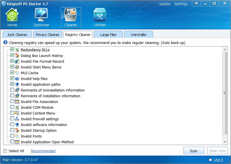Viewport: 231px width, 164px height.
Task: Click the Invalid help files question icon
Action: [17, 79]
